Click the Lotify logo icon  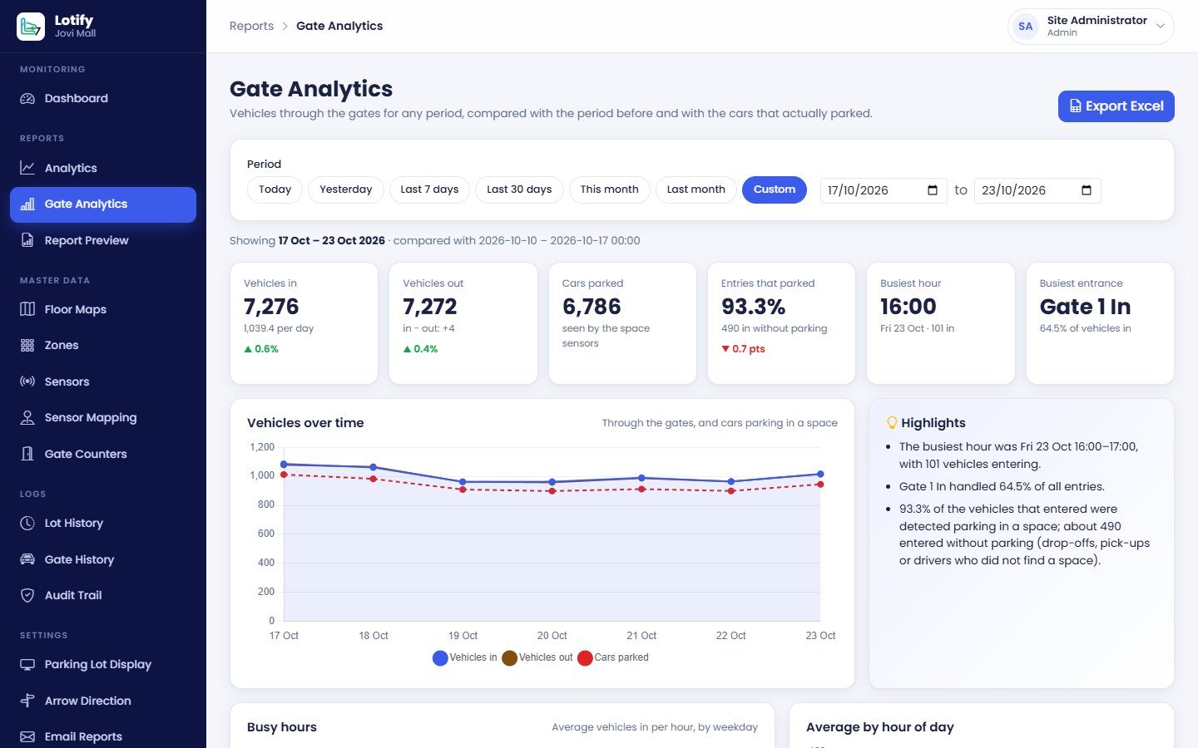click(x=31, y=27)
